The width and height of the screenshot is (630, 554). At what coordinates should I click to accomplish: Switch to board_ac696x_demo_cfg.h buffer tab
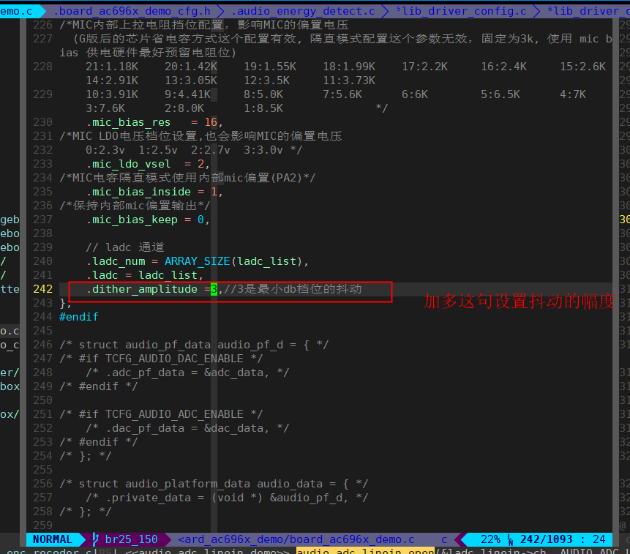click(132, 11)
